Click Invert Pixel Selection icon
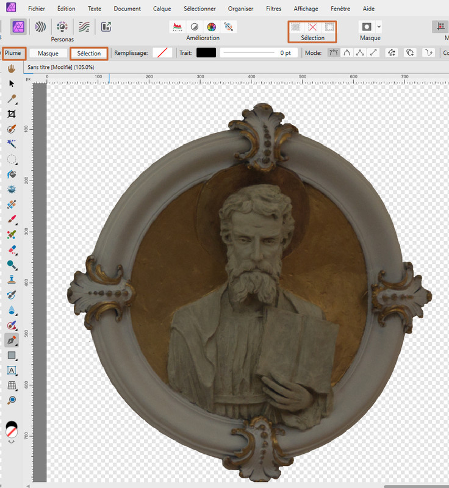 [x=330, y=27]
